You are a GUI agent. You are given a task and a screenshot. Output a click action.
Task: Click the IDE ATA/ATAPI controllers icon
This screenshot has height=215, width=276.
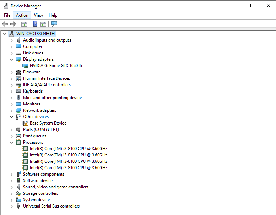pos(18,85)
